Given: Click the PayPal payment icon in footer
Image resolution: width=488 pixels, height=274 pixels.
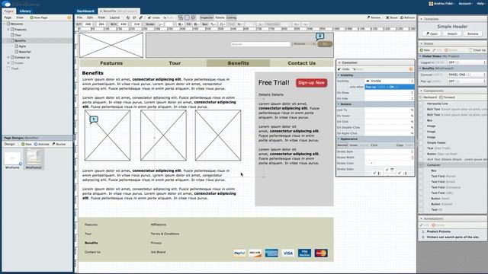Looking at the screenshot, I should click(239, 253).
